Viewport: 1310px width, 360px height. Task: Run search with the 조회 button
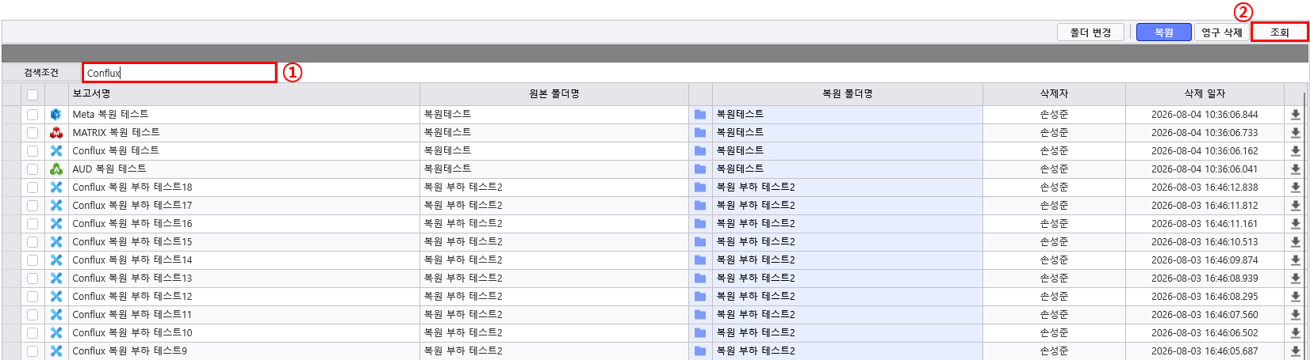pos(1280,32)
